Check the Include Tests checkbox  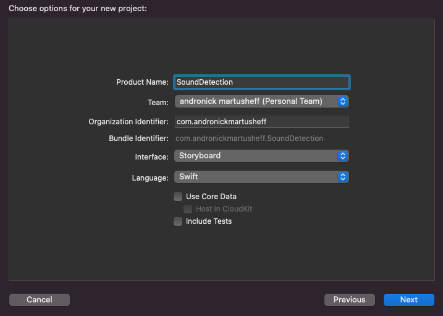coord(178,221)
